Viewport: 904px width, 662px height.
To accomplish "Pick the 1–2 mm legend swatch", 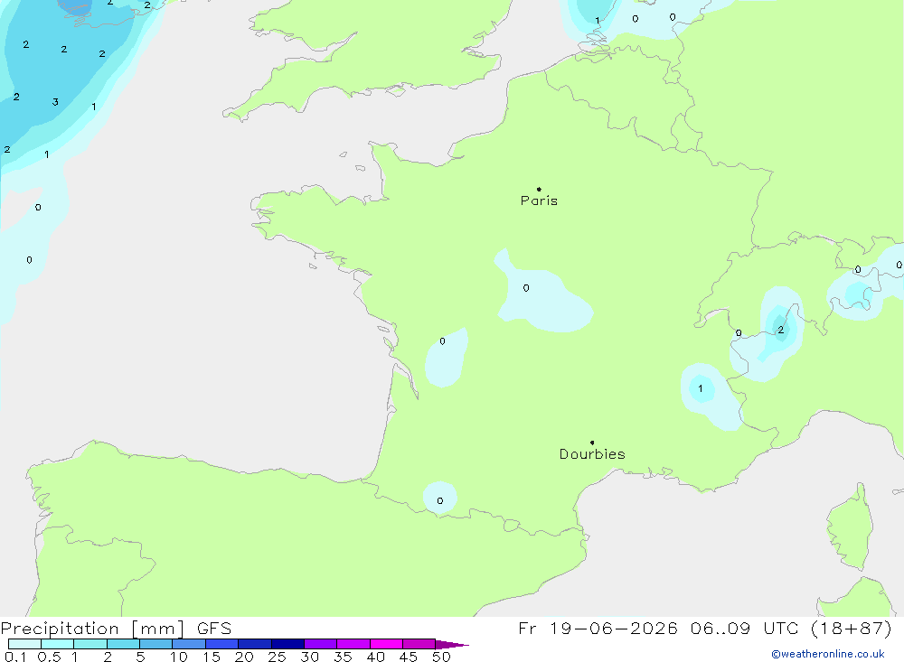I will point(90,644).
